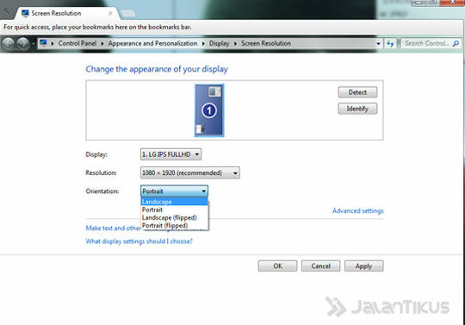Open the Display dropdown LG IPS FULLHD
Viewport: 465px width, 325px height.
170,154
